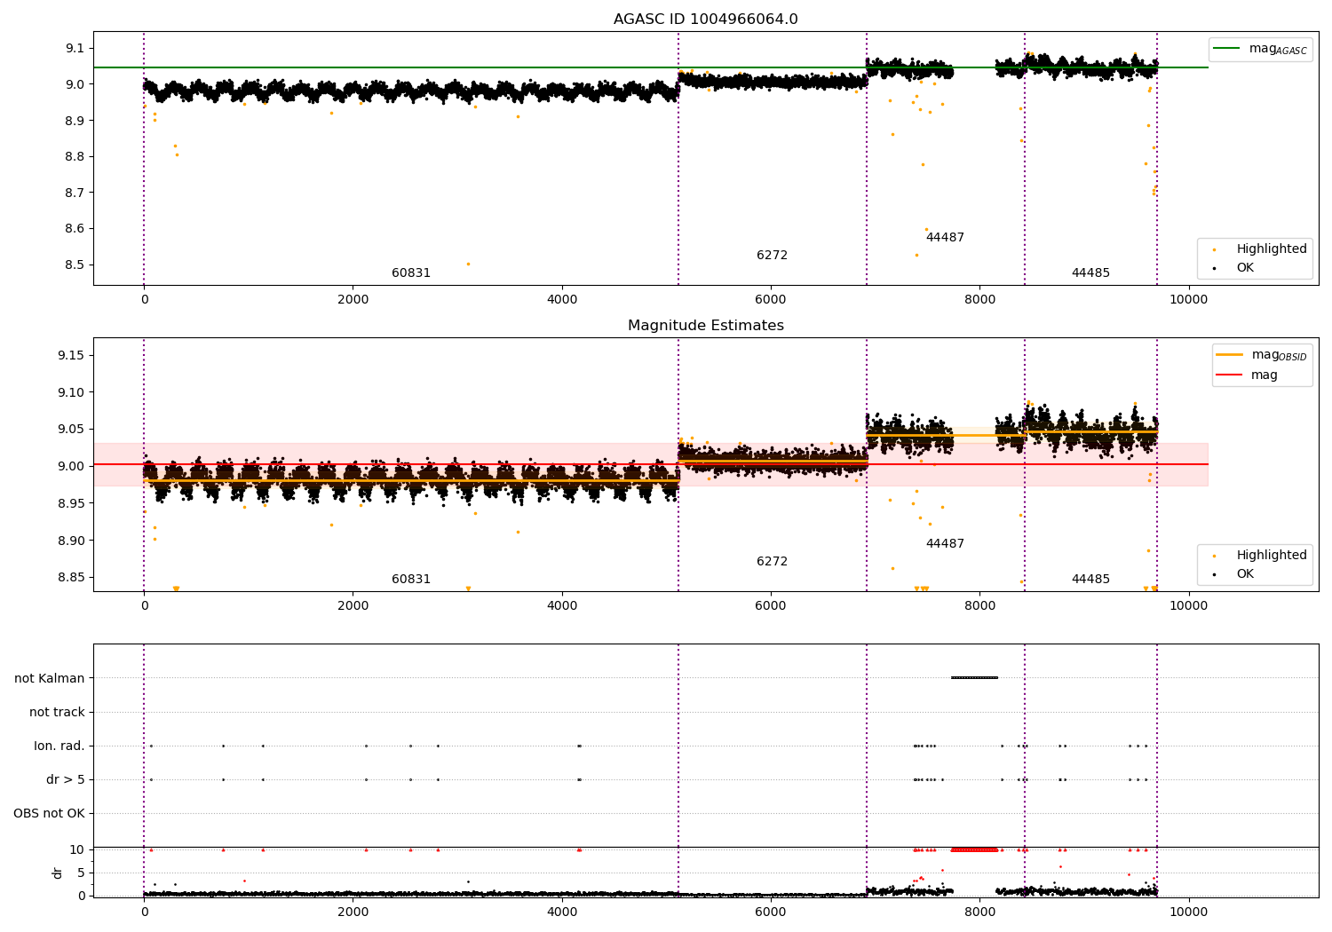Click the 9.00 y-tick on middle plot
This screenshot has height=932, width=1332.
tap(70, 466)
